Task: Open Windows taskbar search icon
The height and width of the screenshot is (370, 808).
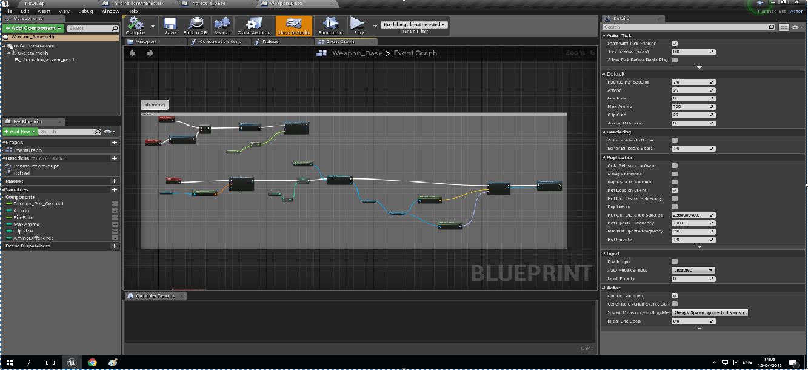Action: pyautogui.click(x=30, y=362)
